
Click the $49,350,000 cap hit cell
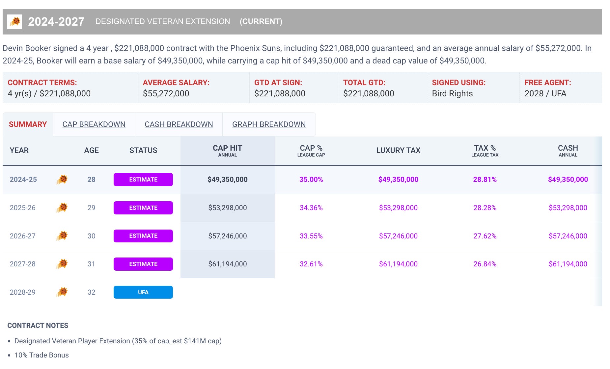(227, 180)
